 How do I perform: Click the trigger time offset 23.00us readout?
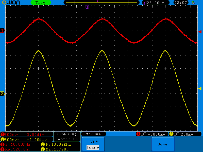(156, 3)
